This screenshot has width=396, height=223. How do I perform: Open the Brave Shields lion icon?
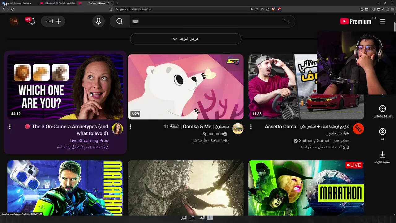click(x=273, y=9)
